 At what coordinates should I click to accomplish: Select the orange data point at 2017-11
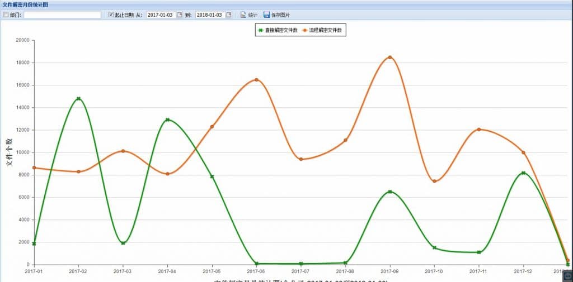pyautogui.click(x=479, y=130)
